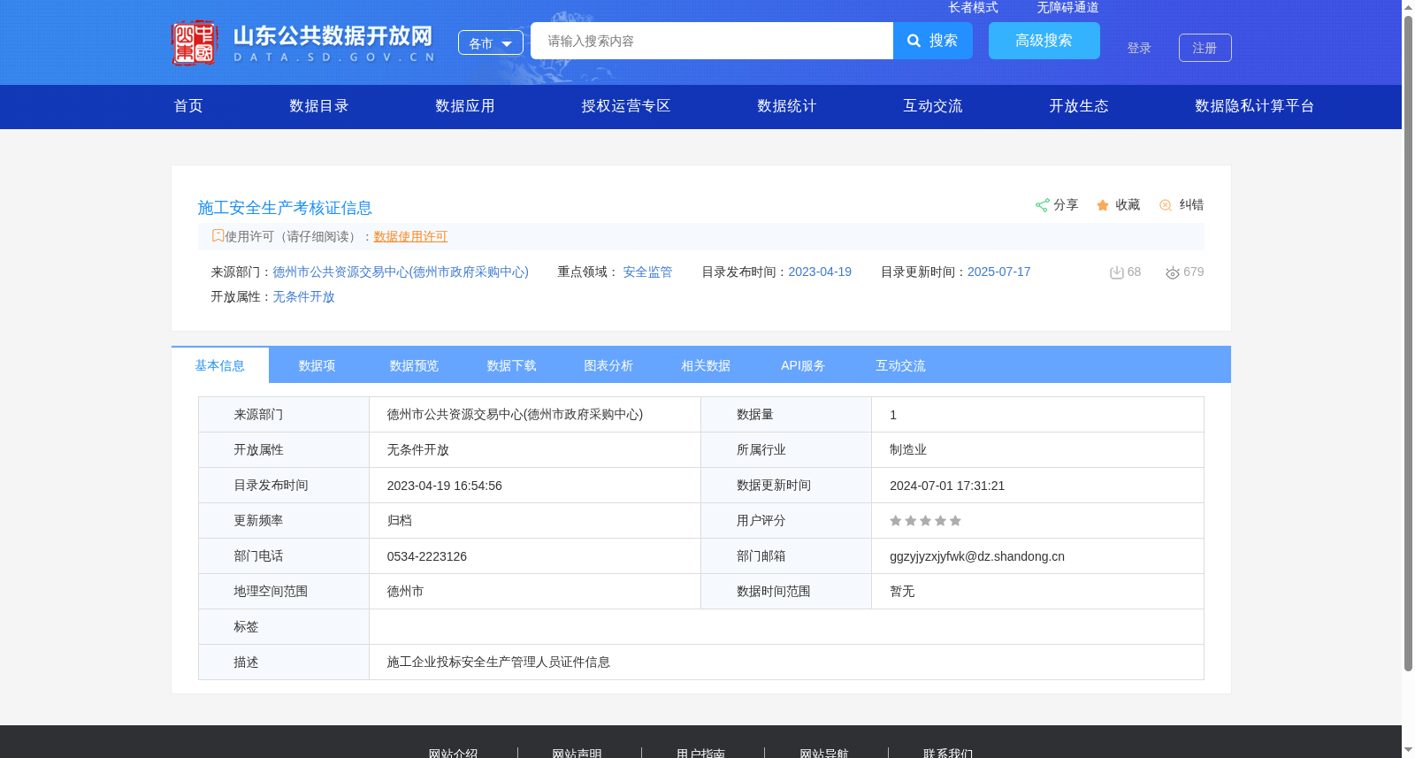Switch to the 数据项 tab
Image resolution: width=1415 pixels, height=758 pixels.
pos(317,365)
